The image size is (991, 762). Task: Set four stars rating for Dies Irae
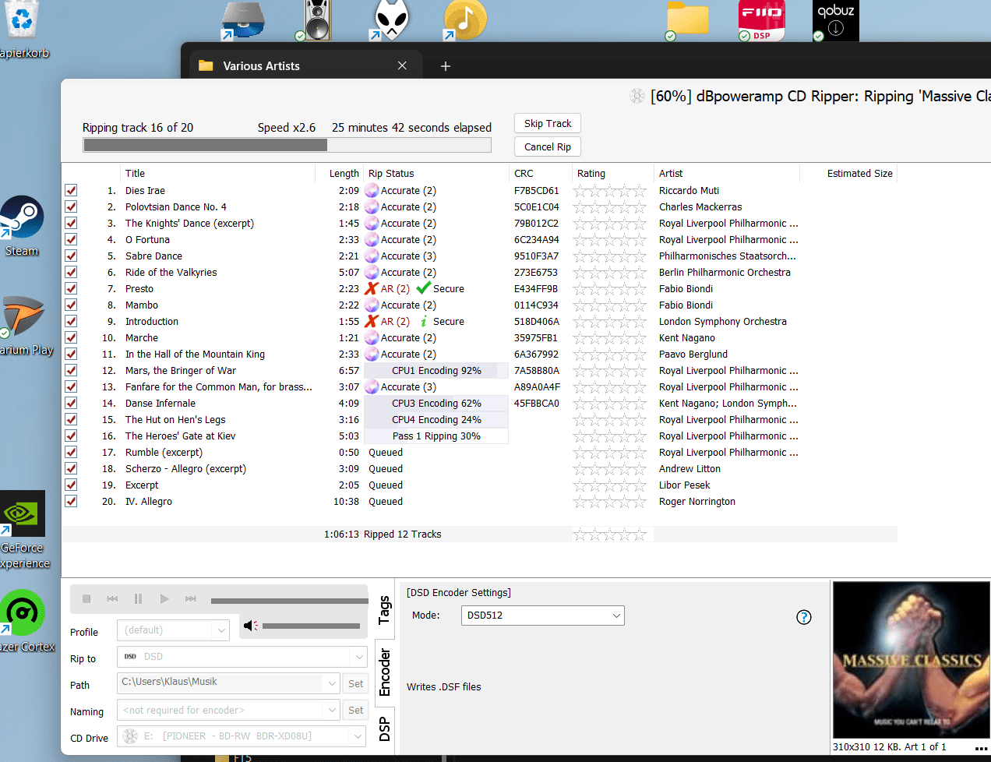tap(624, 190)
